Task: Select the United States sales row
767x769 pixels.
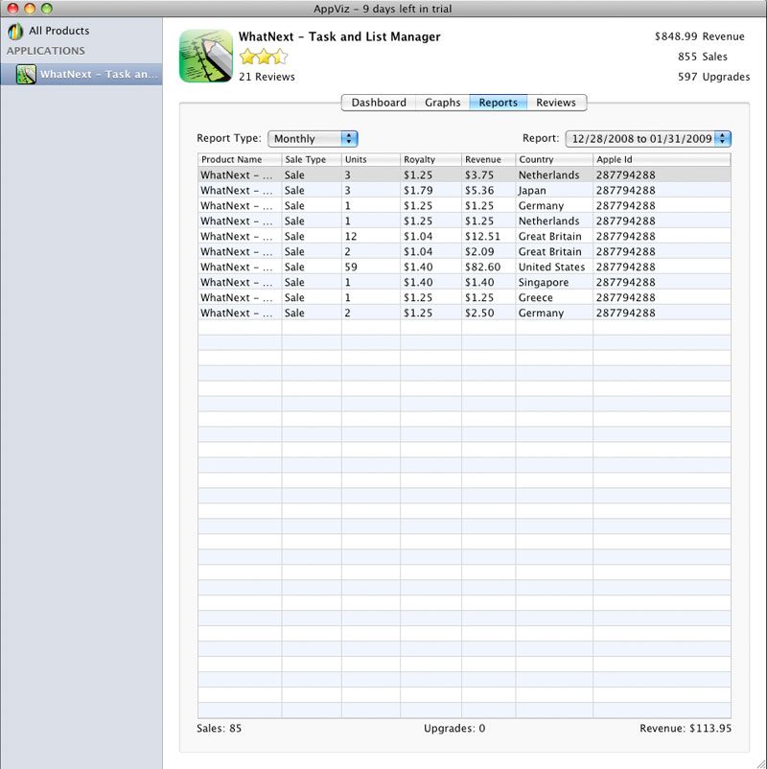Action: 464,268
